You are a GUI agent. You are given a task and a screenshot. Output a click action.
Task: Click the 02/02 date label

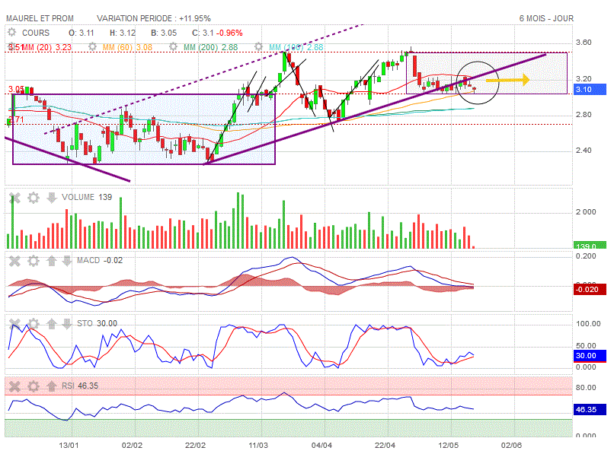pos(132,445)
